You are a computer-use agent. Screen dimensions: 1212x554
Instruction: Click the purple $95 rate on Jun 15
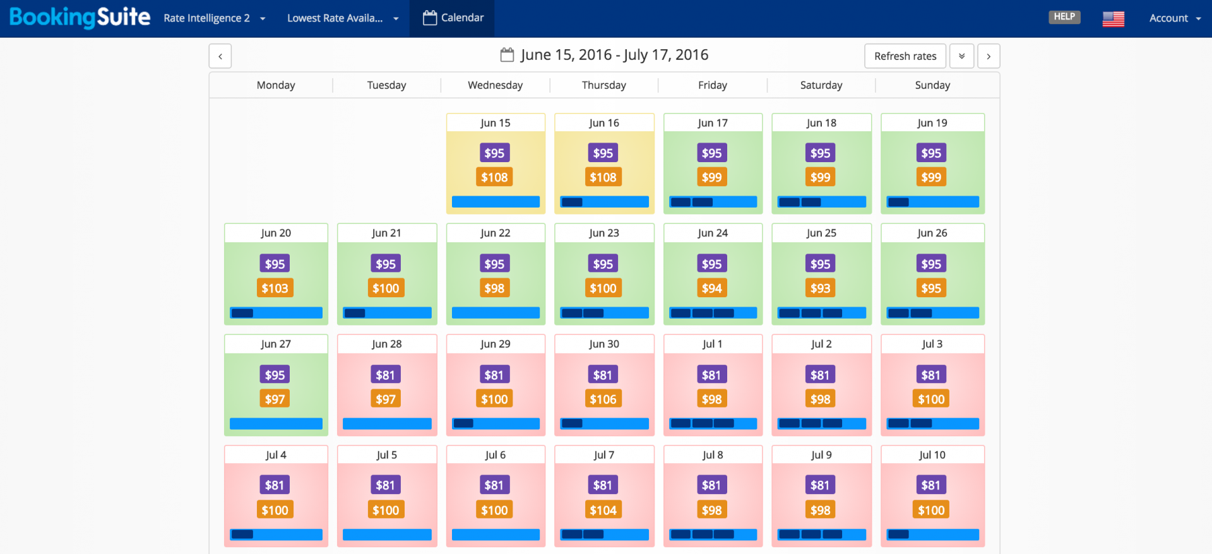pyautogui.click(x=494, y=153)
